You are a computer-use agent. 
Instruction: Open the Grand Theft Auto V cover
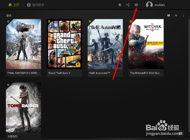[64, 44]
